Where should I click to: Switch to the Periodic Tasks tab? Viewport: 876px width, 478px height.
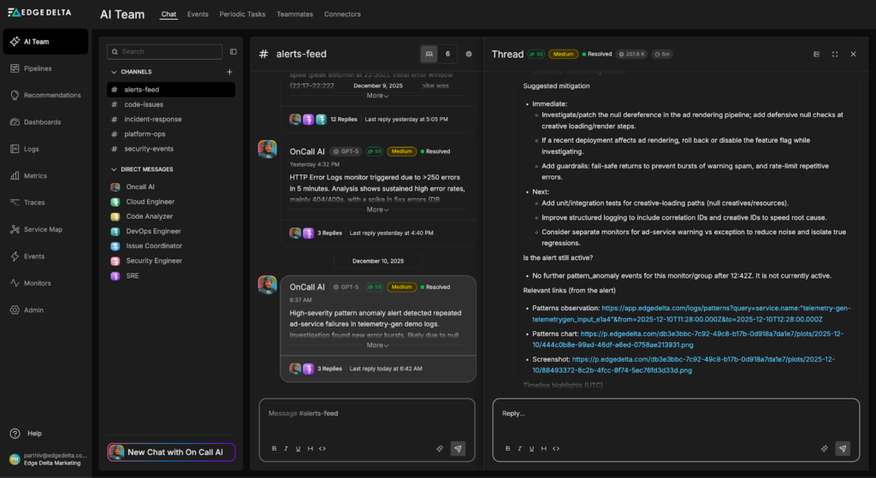tap(243, 15)
